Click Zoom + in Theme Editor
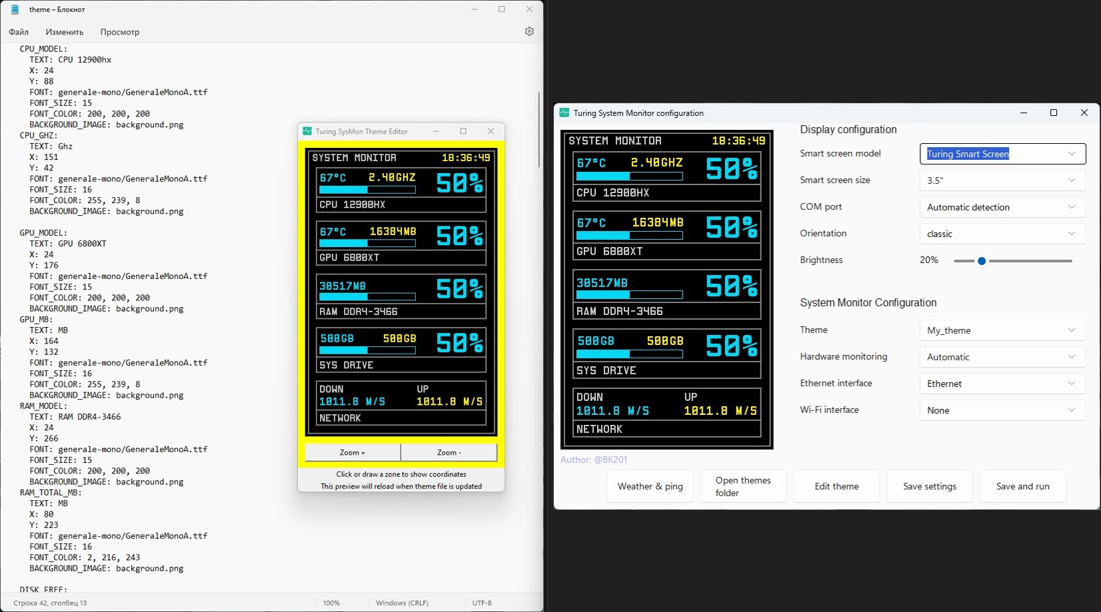Image resolution: width=1101 pixels, height=612 pixels. (353, 452)
